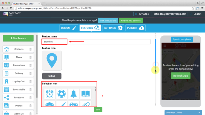Click Open in your phone button
Viewport: 205px width, 115px height.
tap(182, 39)
